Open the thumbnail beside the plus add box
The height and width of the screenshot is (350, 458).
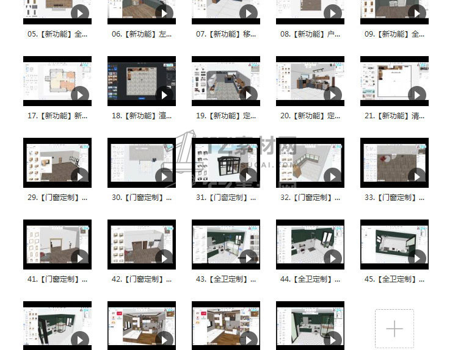point(310,326)
